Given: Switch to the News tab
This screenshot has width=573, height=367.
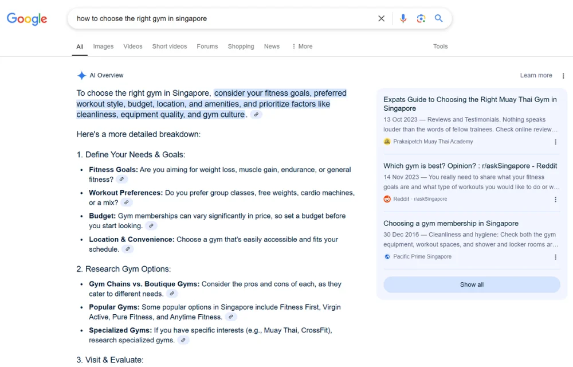Looking at the screenshot, I should click(x=272, y=46).
